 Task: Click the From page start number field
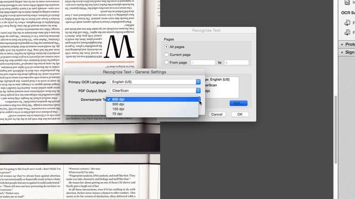coord(203,62)
